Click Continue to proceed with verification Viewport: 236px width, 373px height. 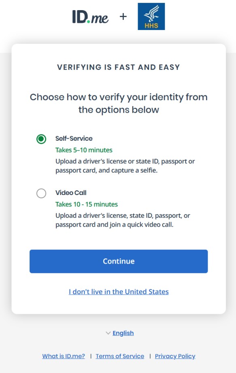[118, 261]
